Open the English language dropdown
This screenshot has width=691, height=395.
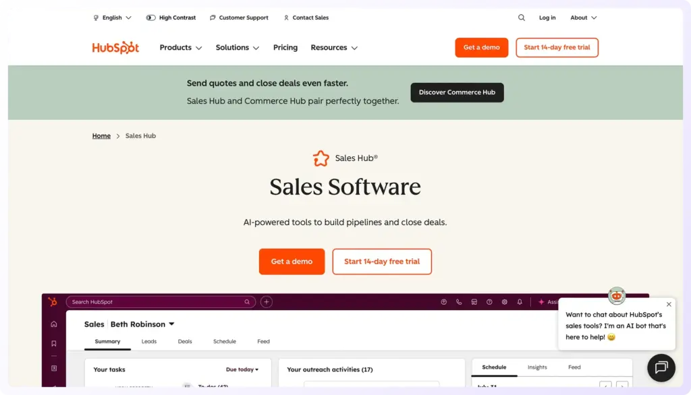click(112, 18)
